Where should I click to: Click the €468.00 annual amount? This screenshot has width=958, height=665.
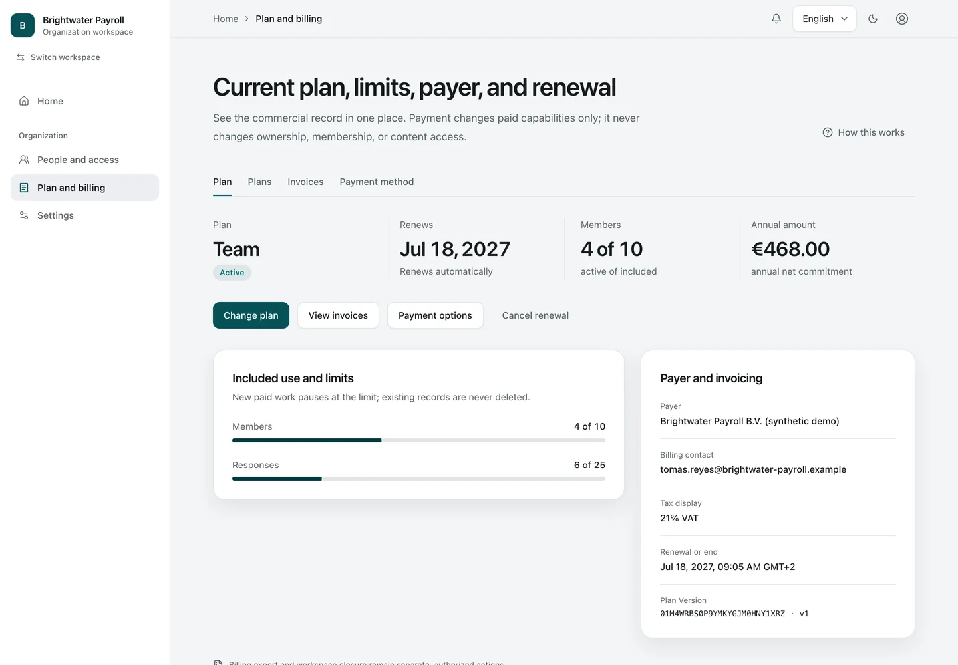point(790,249)
